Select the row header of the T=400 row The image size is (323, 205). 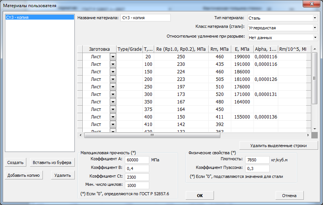(x=80, y=117)
